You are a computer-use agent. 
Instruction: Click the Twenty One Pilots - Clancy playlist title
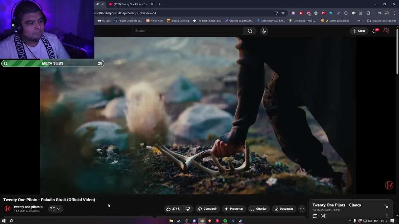[x=337, y=205]
